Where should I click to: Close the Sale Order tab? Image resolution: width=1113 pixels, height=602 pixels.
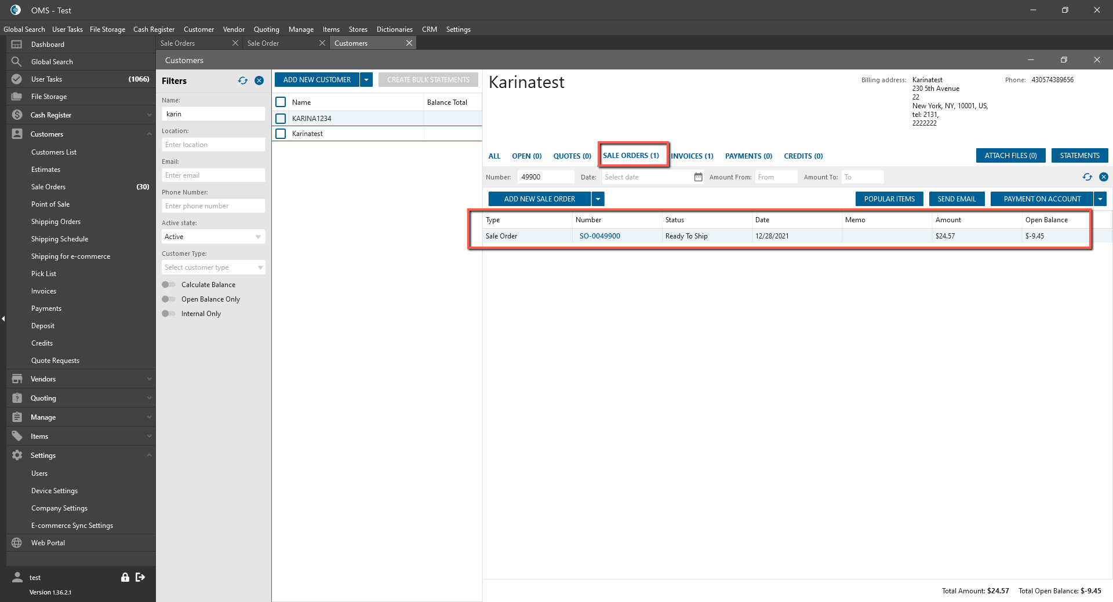coord(322,43)
